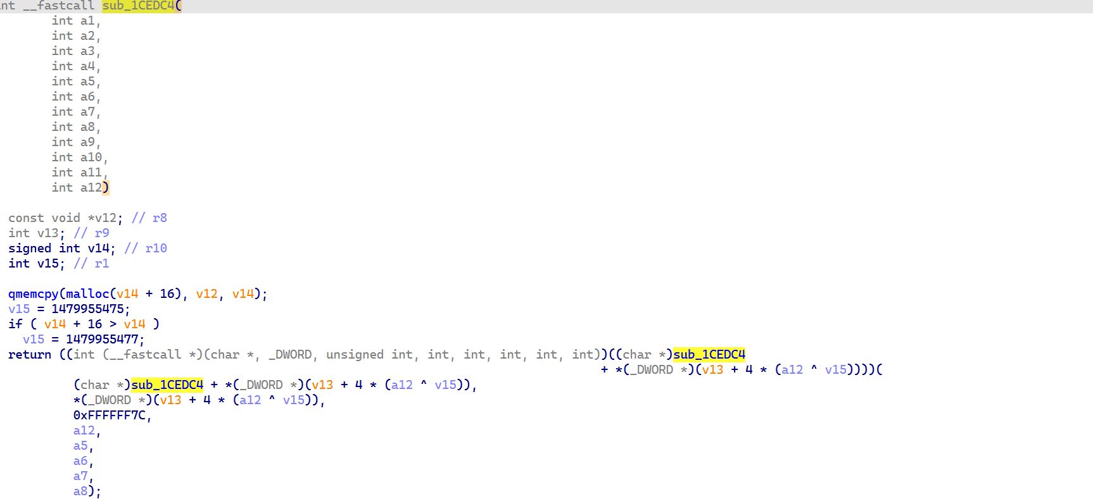Click the final a8 argument in the call
Screen dimensions: 1093x499
(80, 491)
